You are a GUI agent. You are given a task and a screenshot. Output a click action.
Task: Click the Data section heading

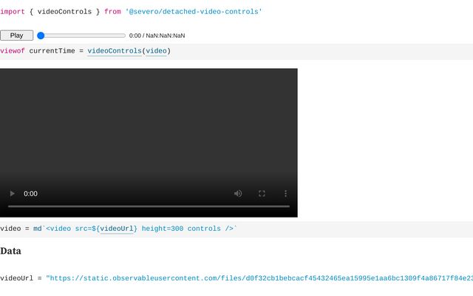click(10, 251)
